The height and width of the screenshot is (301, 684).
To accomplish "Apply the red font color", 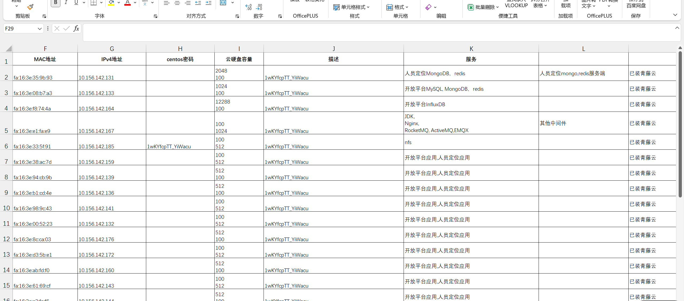I will click(127, 3).
